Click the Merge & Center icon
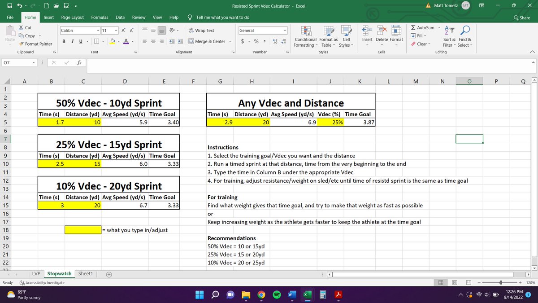The height and width of the screenshot is (303, 538). [191, 41]
